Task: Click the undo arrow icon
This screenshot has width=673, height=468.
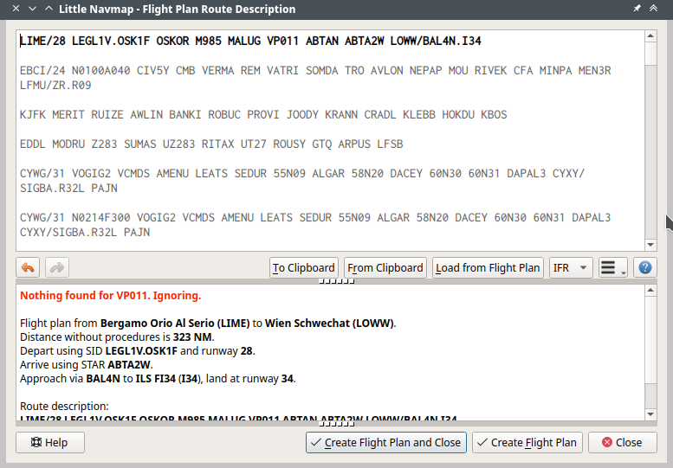Action: pyautogui.click(x=28, y=268)
